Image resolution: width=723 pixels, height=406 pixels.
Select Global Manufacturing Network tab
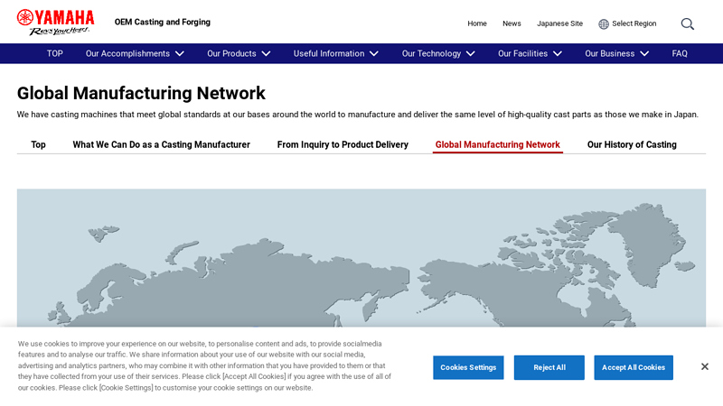click(498, 144)
